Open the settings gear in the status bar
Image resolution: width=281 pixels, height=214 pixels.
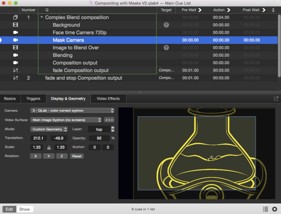click(x=275, y=209)
